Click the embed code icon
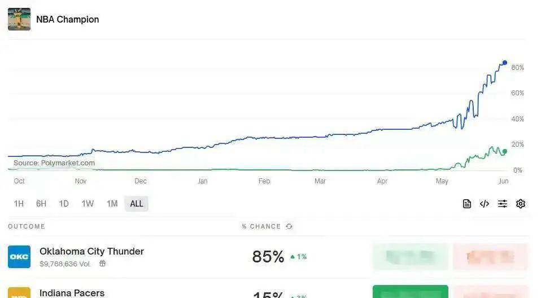 point(485,204)
